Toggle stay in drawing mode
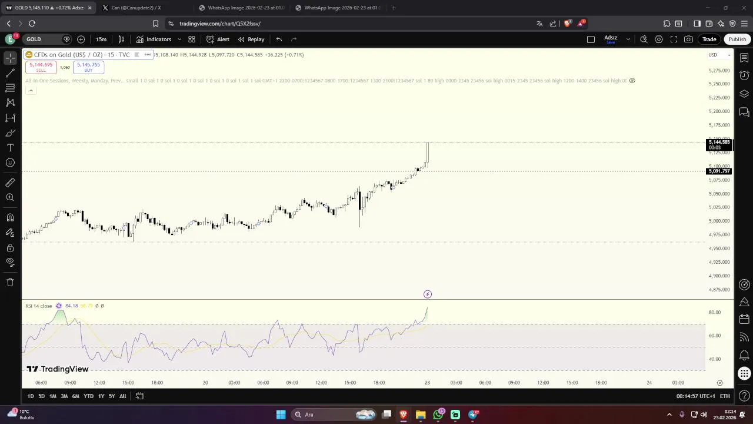Screen dimensions: 753x424 pyautogui.click(x=10, y=233)
